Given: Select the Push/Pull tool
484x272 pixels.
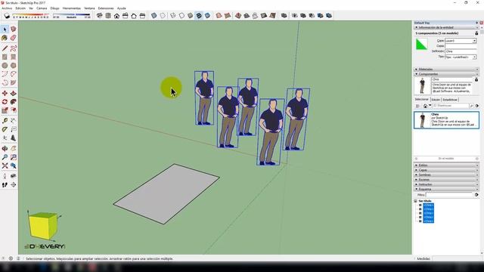Looking at the screenshot, I should click(x=14, y=93).
